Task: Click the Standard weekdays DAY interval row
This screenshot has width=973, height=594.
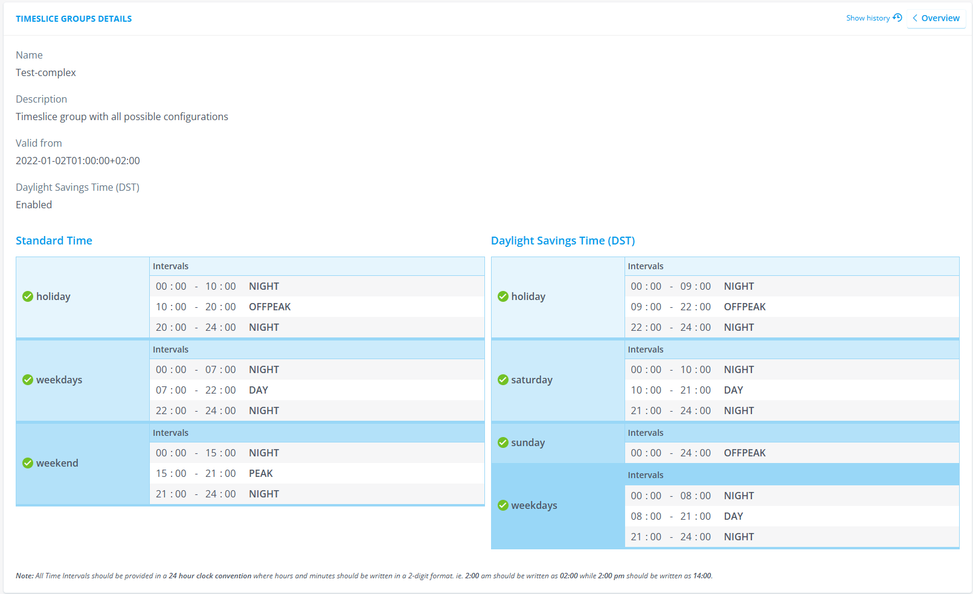Action: [x=316, y=390]
